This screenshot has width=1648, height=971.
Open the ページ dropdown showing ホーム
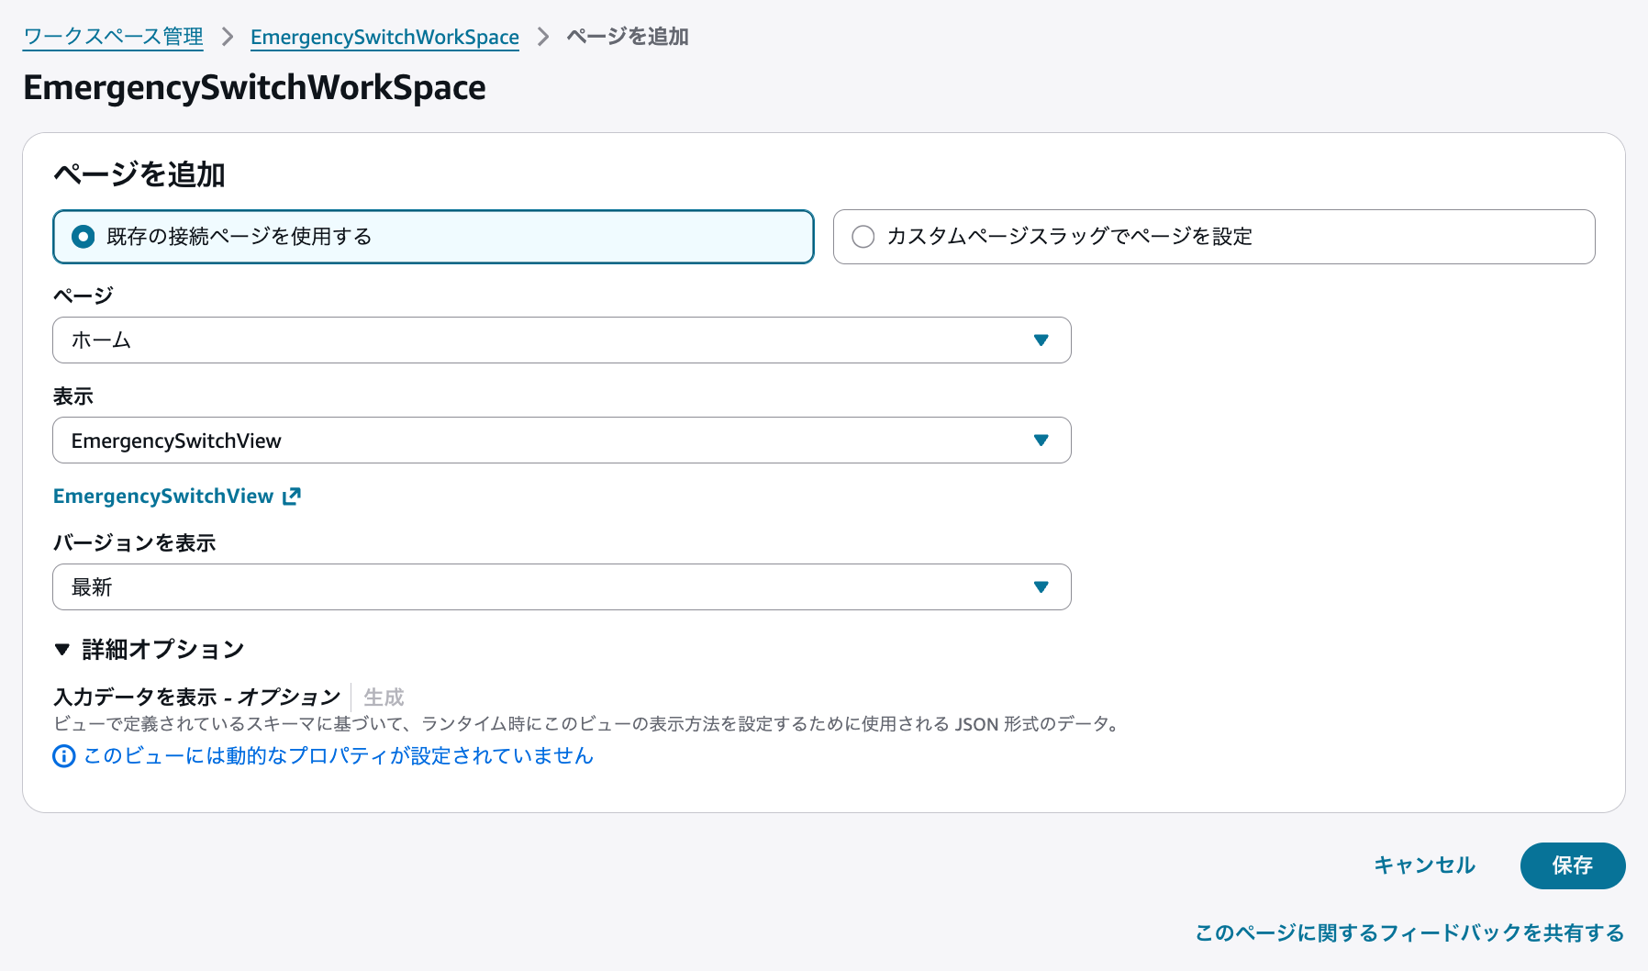[x=561, y=340]
